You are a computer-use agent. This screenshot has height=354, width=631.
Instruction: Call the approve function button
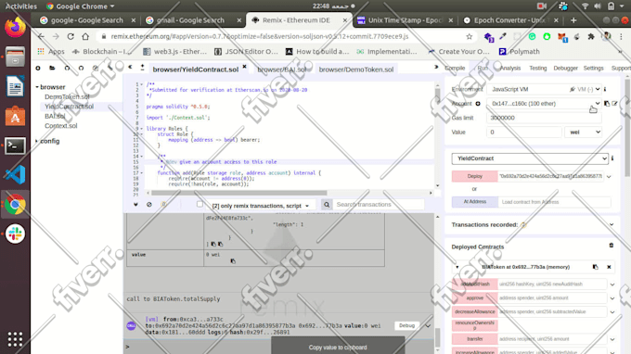pyautogui.click(x=474, y=298)
